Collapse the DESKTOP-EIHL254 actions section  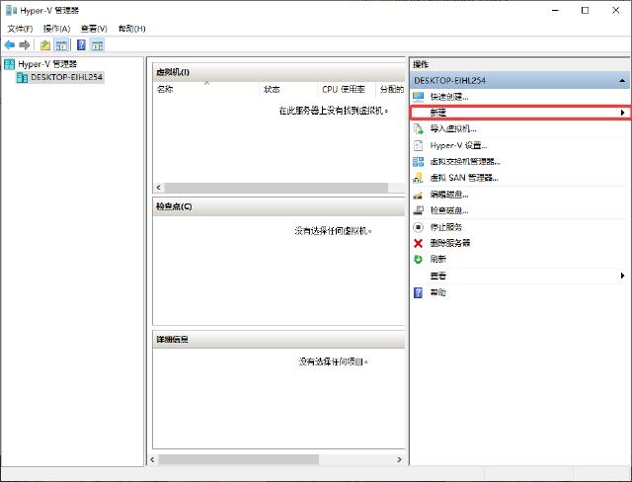point(622,81)
